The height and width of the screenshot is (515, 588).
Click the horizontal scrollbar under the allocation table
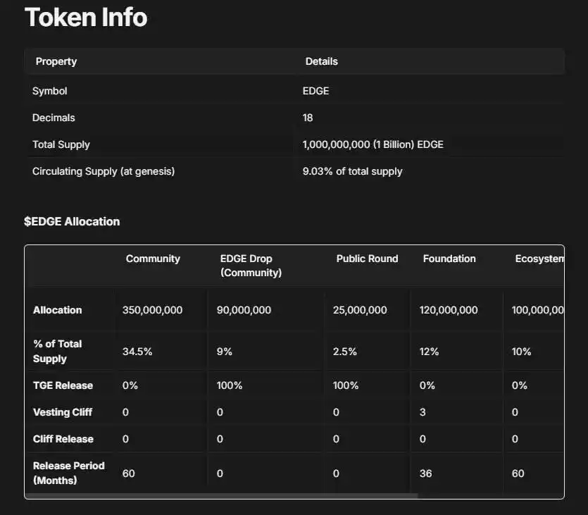[x=221, y=496]
